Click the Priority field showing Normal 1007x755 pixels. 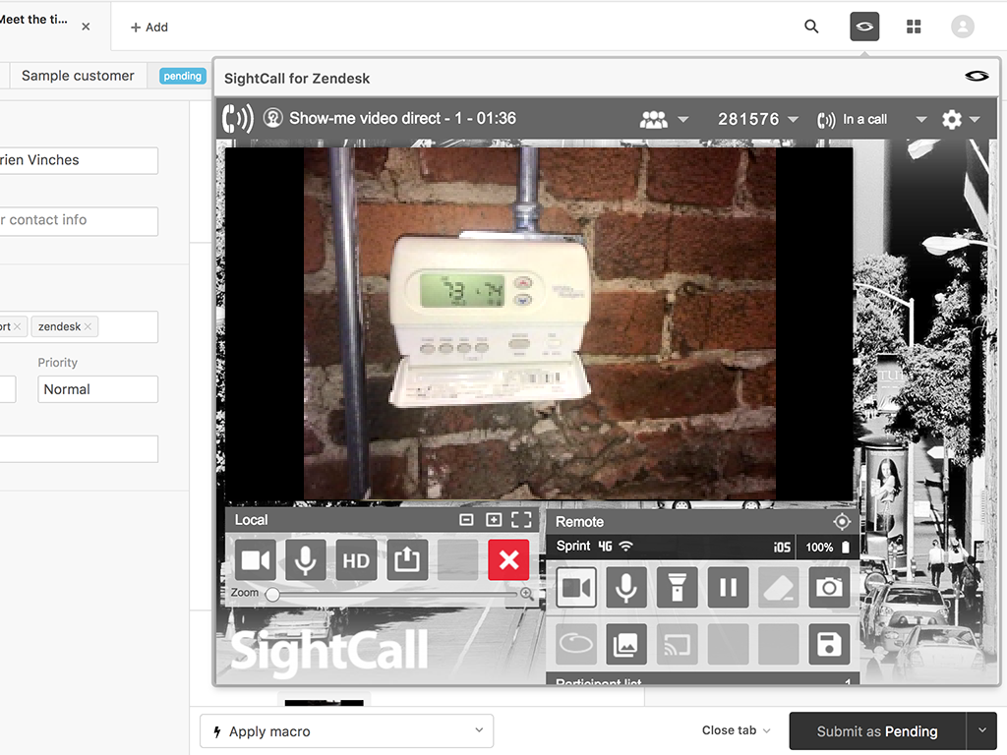point(97,389)
